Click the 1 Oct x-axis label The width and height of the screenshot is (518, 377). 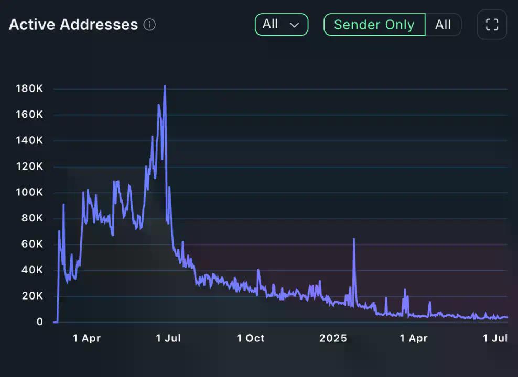click(x=251, y=338)
